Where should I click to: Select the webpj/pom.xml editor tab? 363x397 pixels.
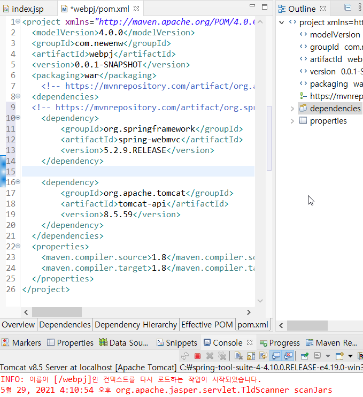point(99,9)
